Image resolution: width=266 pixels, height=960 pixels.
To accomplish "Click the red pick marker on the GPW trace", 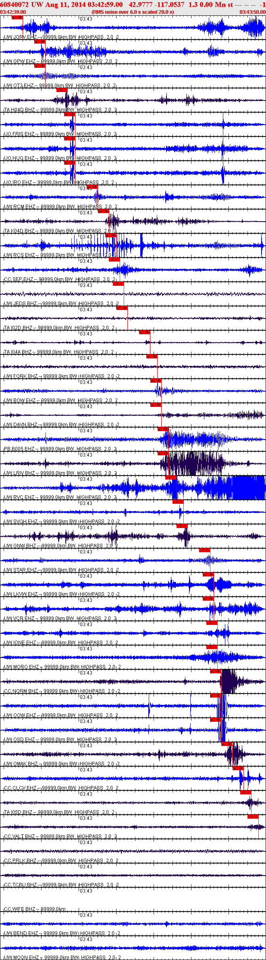I will coord(39,42).
